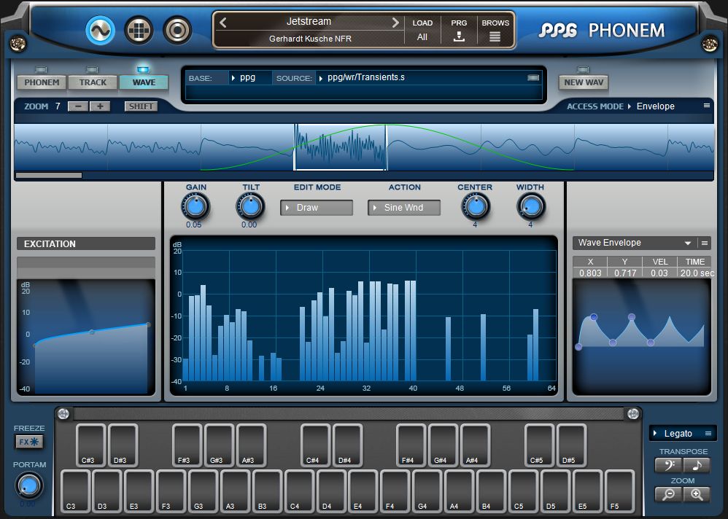Zoom in the keyboard with magnifier plus
Screen dimensions: 728x519
pyautogui.click(x=697, y=494)
